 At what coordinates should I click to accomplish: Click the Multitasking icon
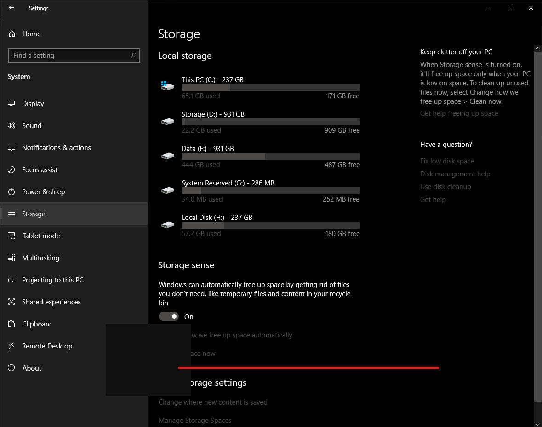click(11, 258)
